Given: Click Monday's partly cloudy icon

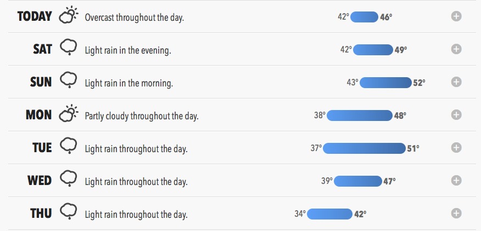Looking at the screenshot, I should click(69, 114).
